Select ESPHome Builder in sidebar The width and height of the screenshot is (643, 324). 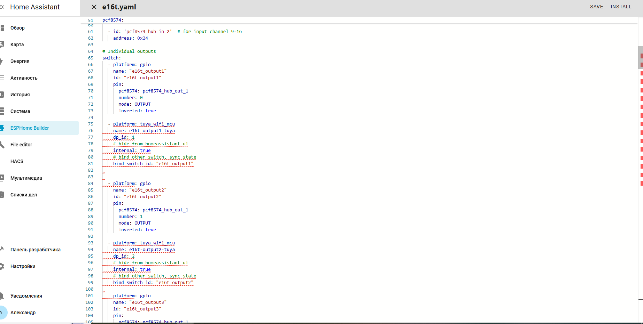30,128
